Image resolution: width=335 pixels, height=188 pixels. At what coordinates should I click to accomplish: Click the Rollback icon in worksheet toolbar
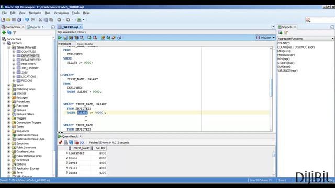(x=95, y=38)
